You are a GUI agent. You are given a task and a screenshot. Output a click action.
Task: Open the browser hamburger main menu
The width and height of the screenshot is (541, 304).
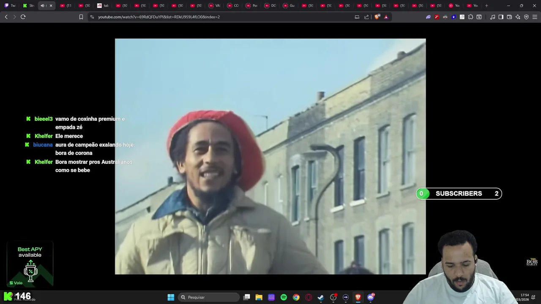click(535, 17)
